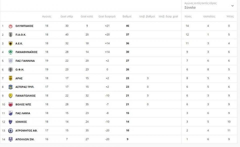Open the ΠΑΝΑΙΤΩΛΙΚΟΣ team link
This screenshot has width=240, height=147.
click(25, 96)
